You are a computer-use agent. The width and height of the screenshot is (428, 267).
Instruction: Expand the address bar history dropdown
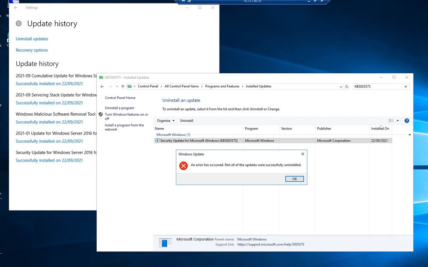click(341, 87)
